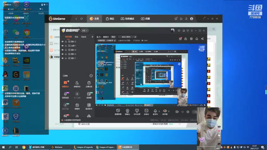
Task: Select the 我的场景 tab
Action: pos(68,37)
